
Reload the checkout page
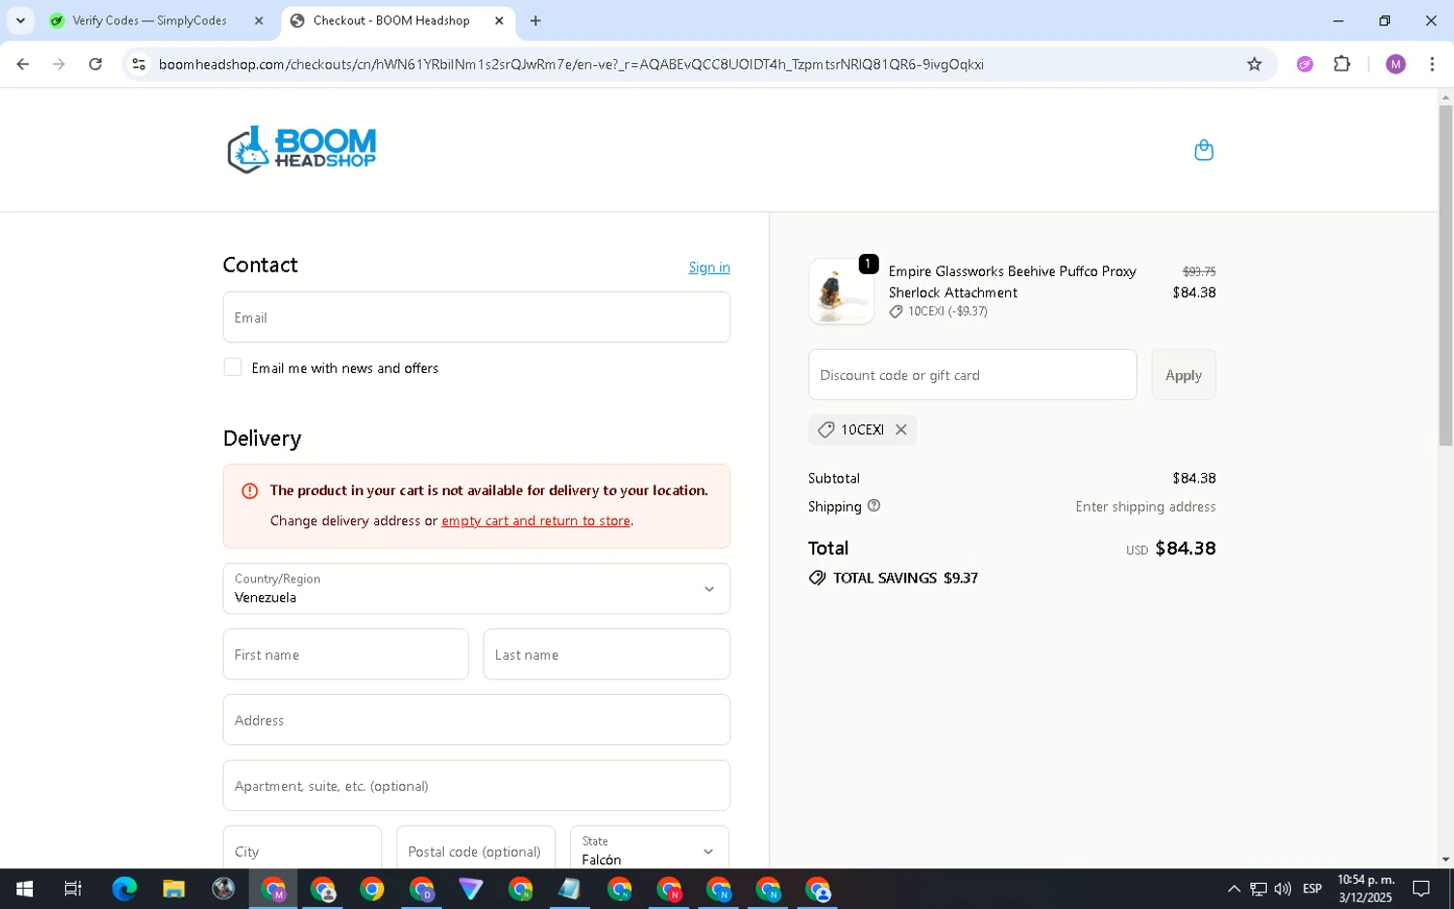click(x=95, y=64)
